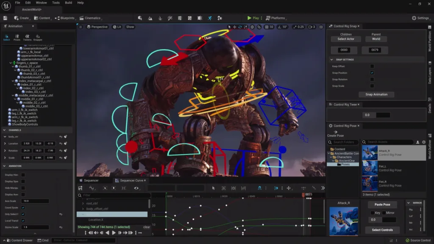Collapse the CHANNELS section
434x244 pixels.
(x=4, y=130)
